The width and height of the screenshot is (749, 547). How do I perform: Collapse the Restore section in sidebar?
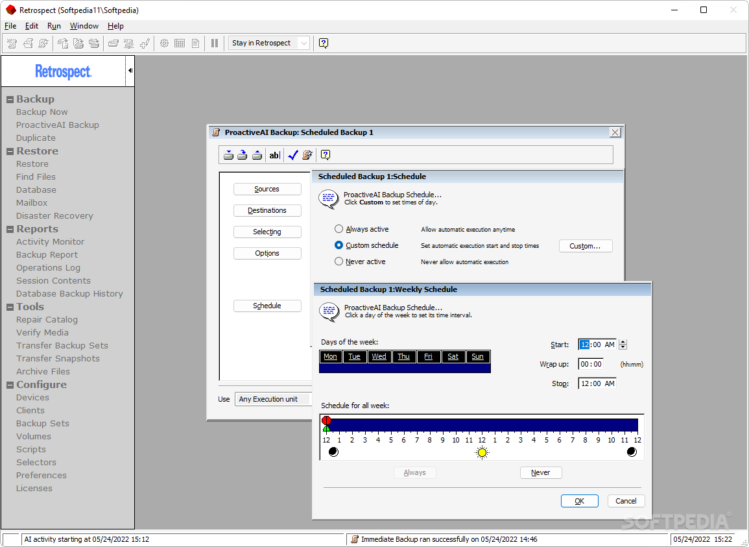pyautogui.click(x=10, y=152)
